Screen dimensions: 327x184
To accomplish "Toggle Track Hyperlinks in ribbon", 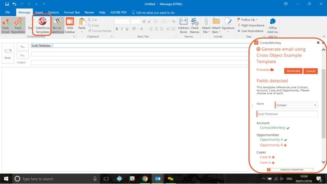I will (18, 26).
